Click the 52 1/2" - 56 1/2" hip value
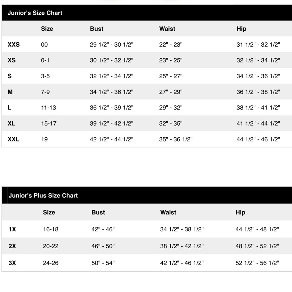 coord(257,263)
